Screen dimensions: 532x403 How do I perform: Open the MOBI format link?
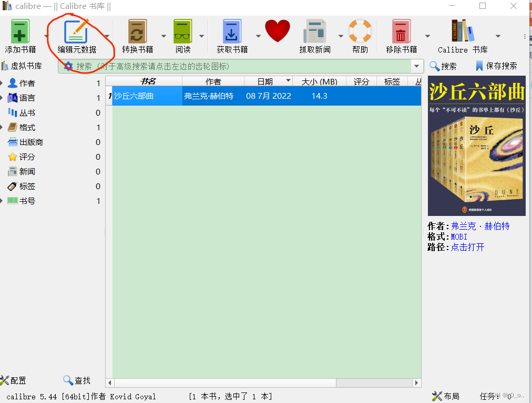pyautogui.click(x=459, y=237)
